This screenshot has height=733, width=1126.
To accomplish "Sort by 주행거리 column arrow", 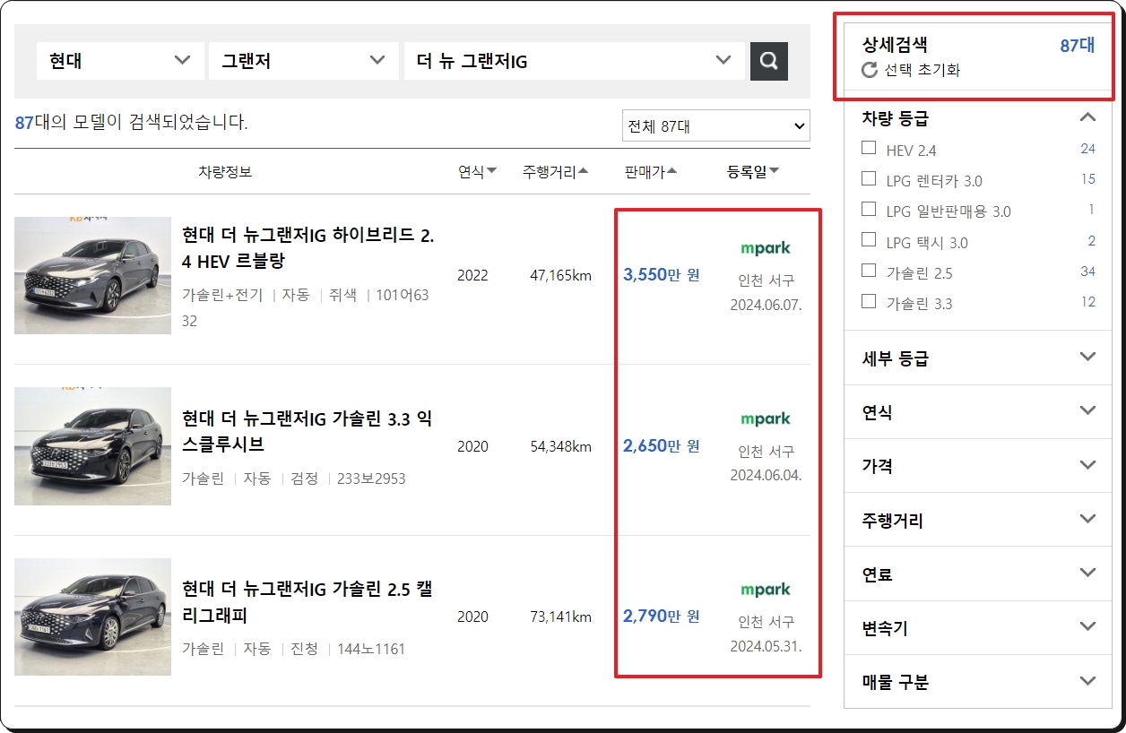I will 584,171.
